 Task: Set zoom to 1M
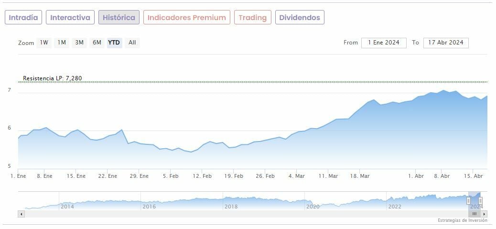point(62,43)
